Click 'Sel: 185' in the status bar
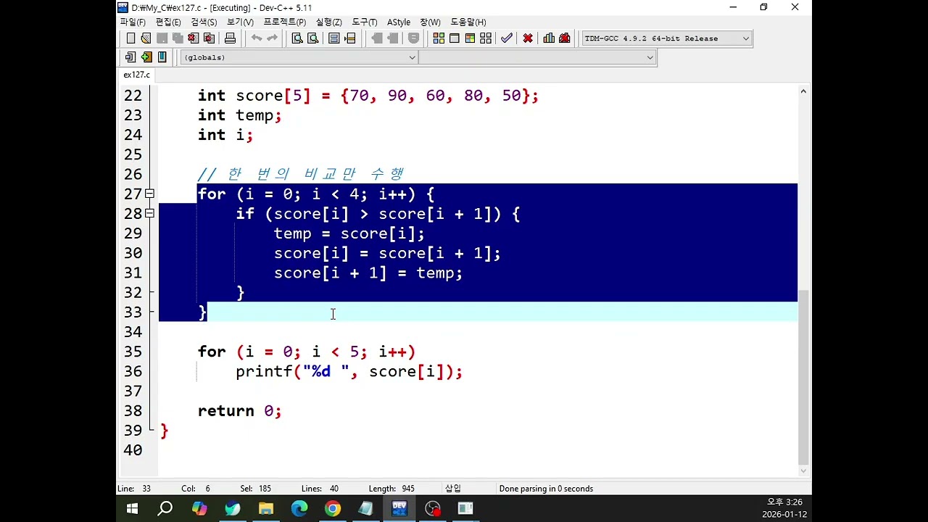This screenshot has width=928, height=522. (255, 489)
